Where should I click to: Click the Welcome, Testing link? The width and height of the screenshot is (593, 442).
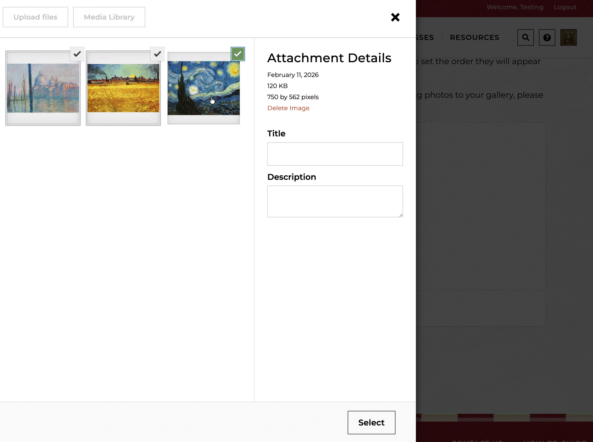514,7
